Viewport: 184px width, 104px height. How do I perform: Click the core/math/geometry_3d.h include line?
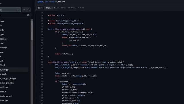coord(63,21)
